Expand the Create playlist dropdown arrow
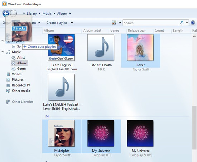197x162 pixels. pyautogui.click(x=72, y=23)
